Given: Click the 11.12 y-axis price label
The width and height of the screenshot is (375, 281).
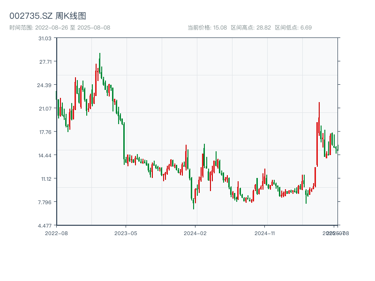Looking at the screenshot, I should pos(45,179).
